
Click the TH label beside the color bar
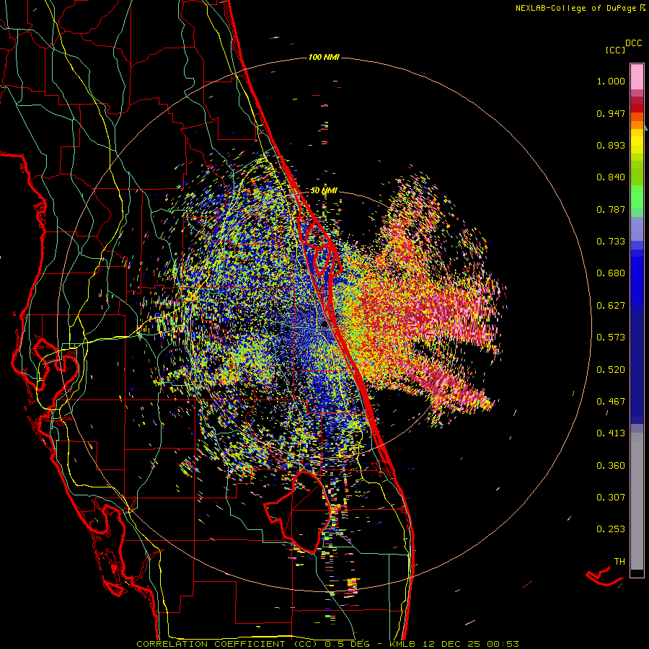[x=619, y=562]
